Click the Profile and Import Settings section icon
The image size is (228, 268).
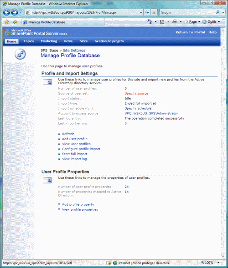coord(47,82)
